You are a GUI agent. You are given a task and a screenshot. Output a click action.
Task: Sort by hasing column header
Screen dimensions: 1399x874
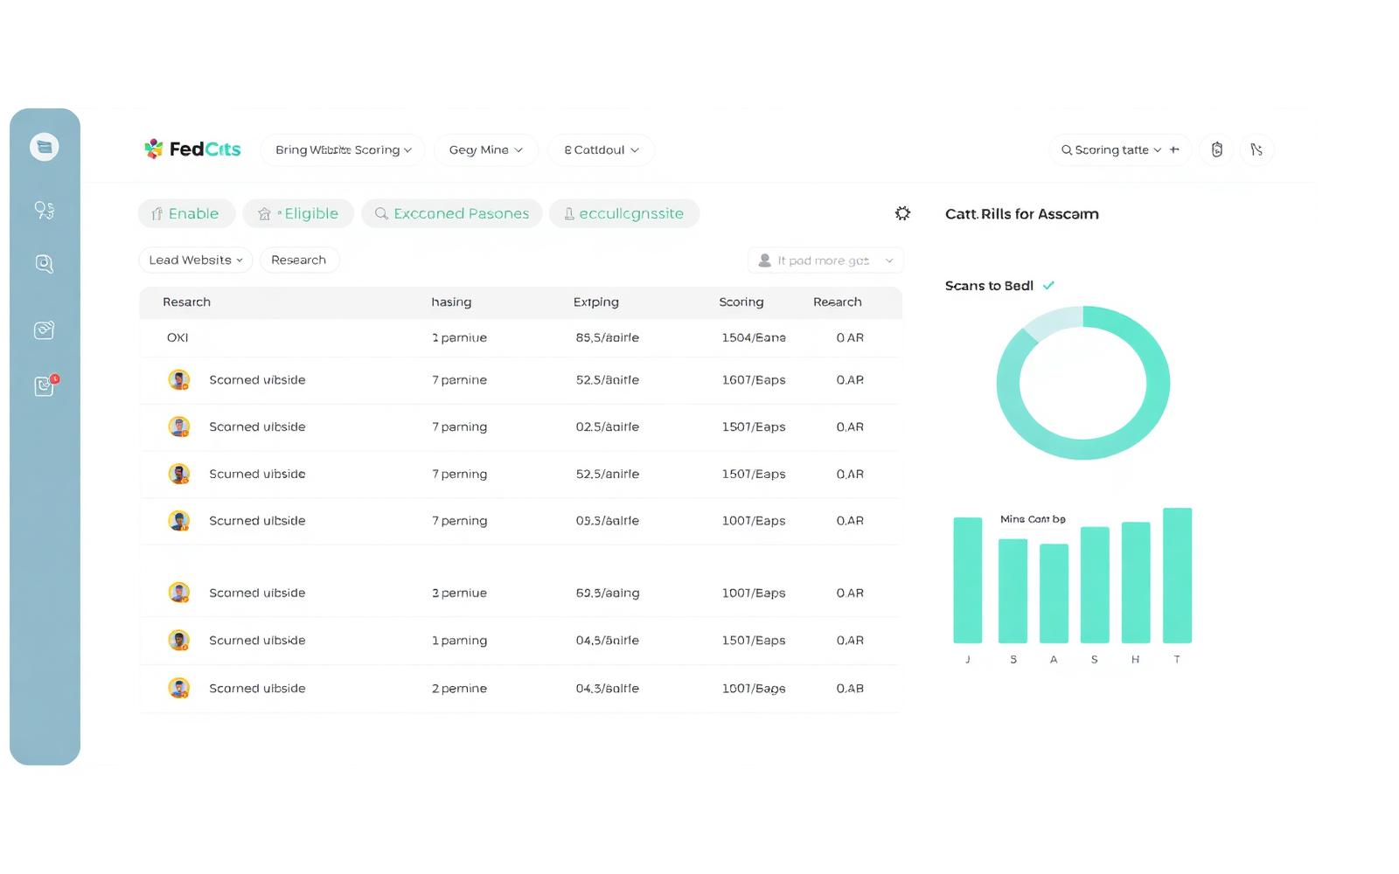[x=451, y=302]
